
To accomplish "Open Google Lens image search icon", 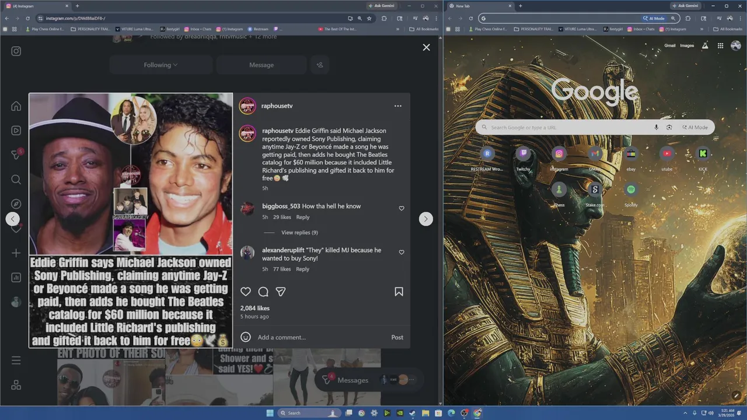I will tap(669, 127).
